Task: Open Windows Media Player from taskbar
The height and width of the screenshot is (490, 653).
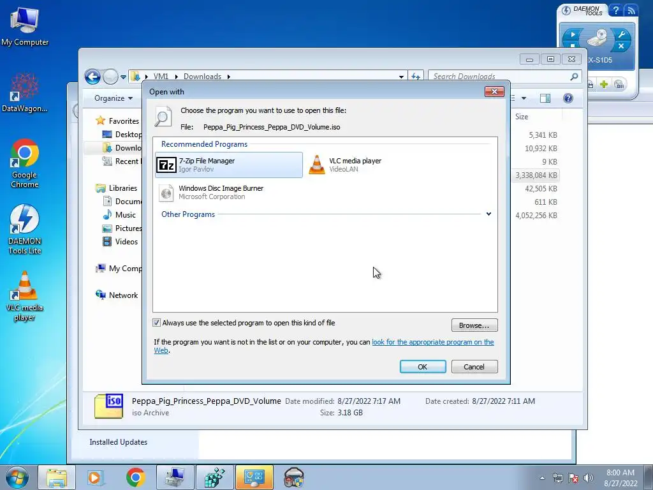Action: coord(95,477)
